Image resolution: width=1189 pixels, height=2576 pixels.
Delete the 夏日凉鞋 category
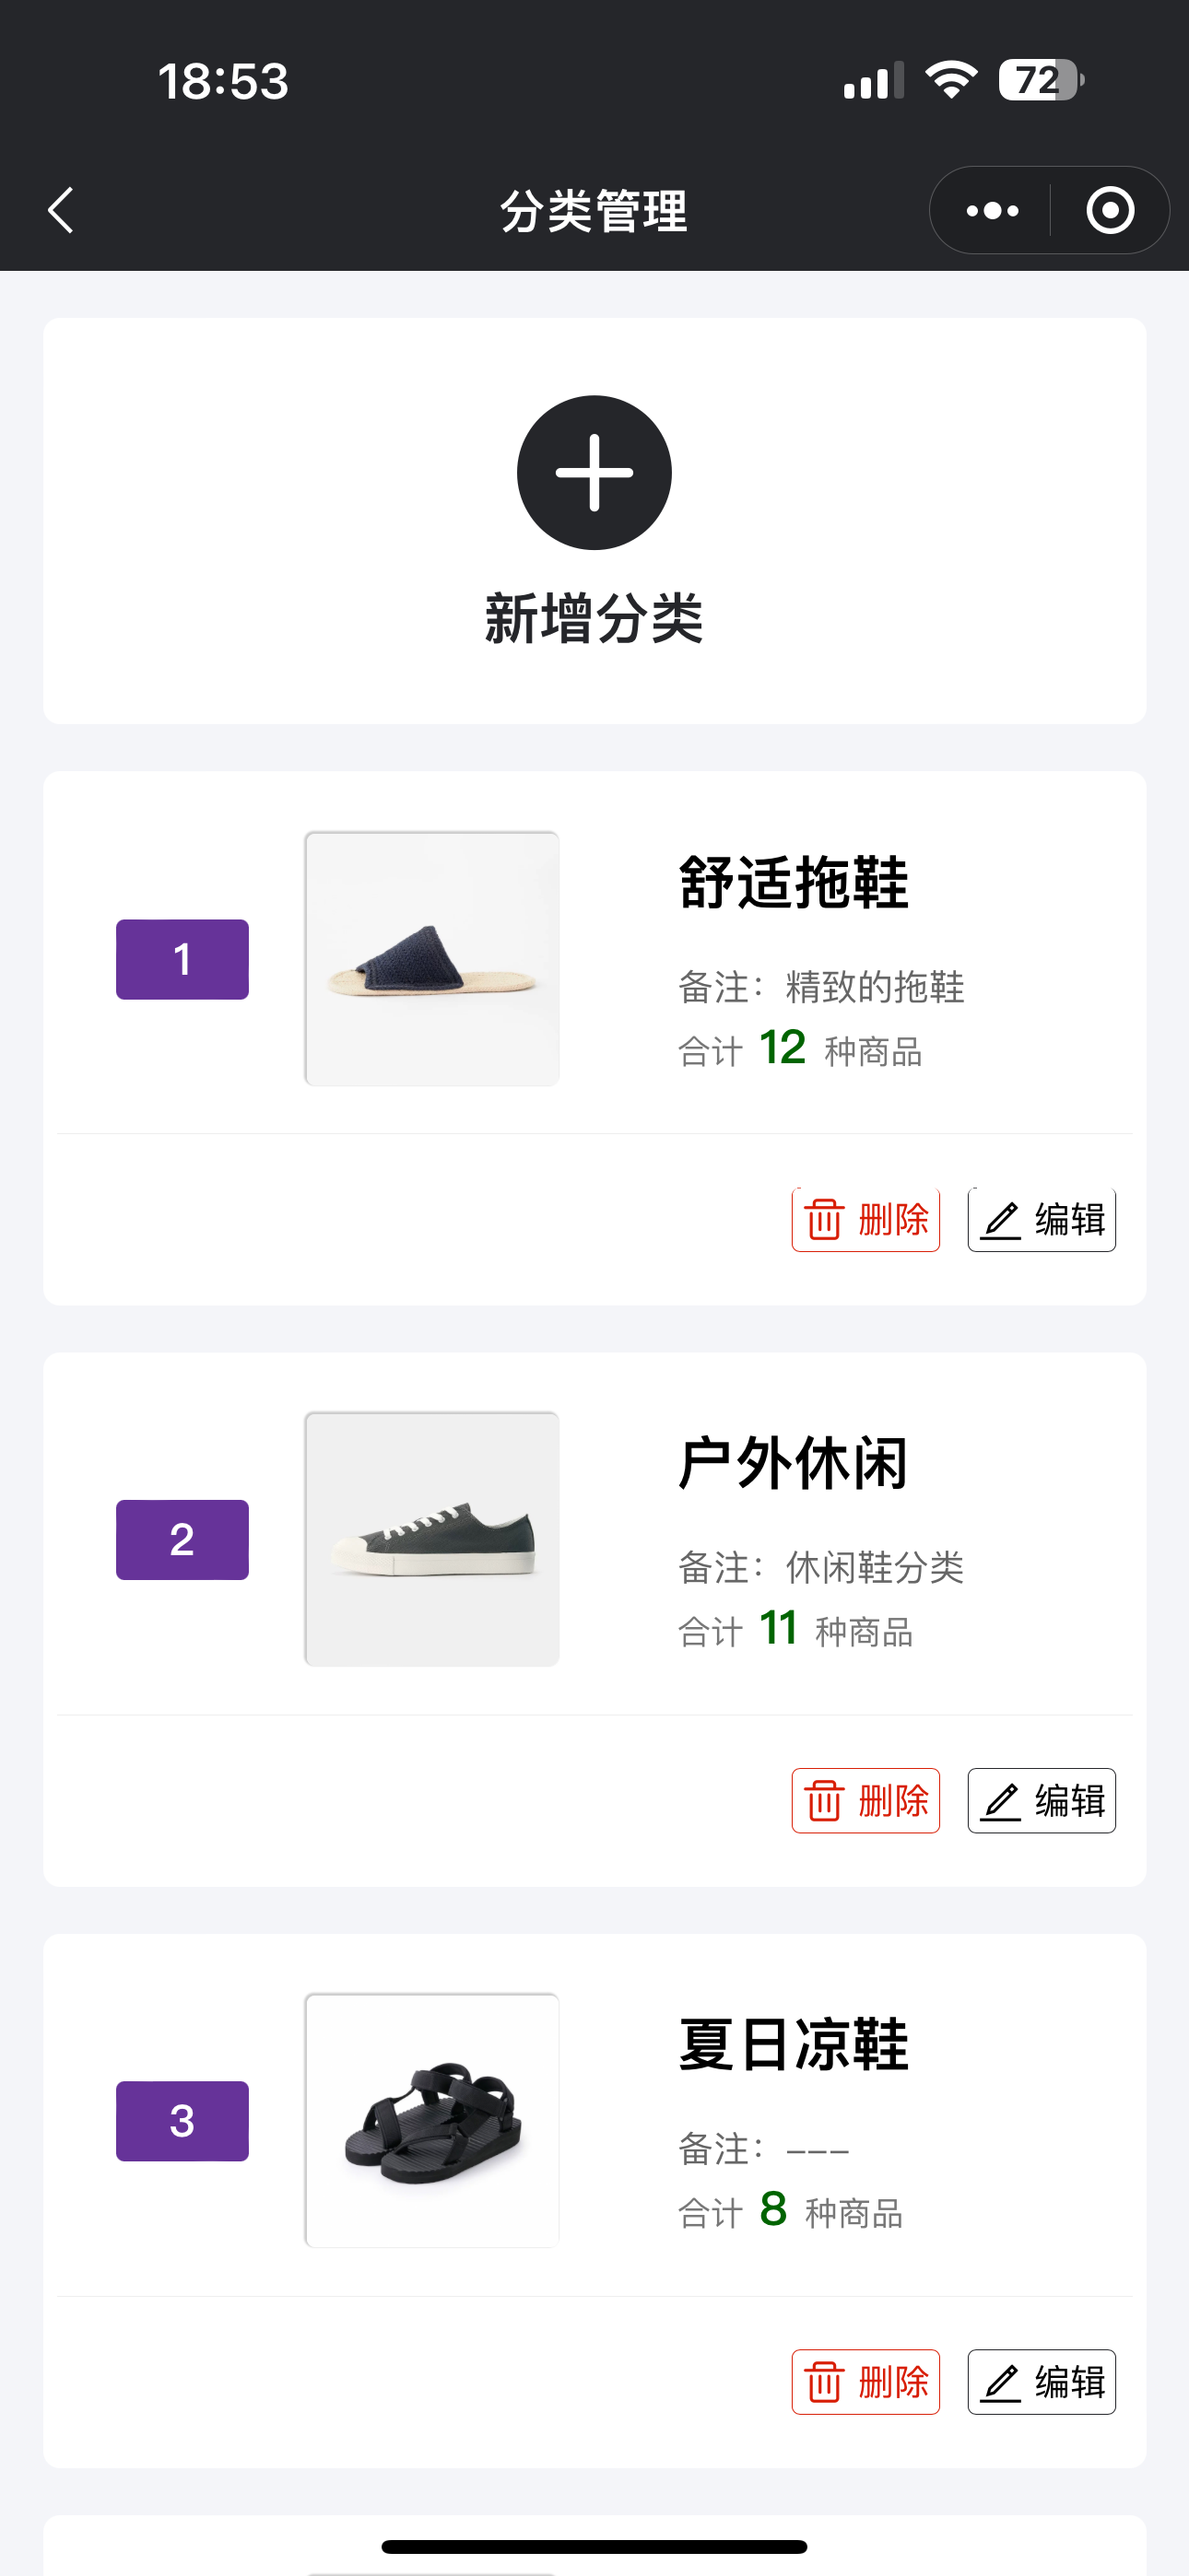pos(865,2382)
